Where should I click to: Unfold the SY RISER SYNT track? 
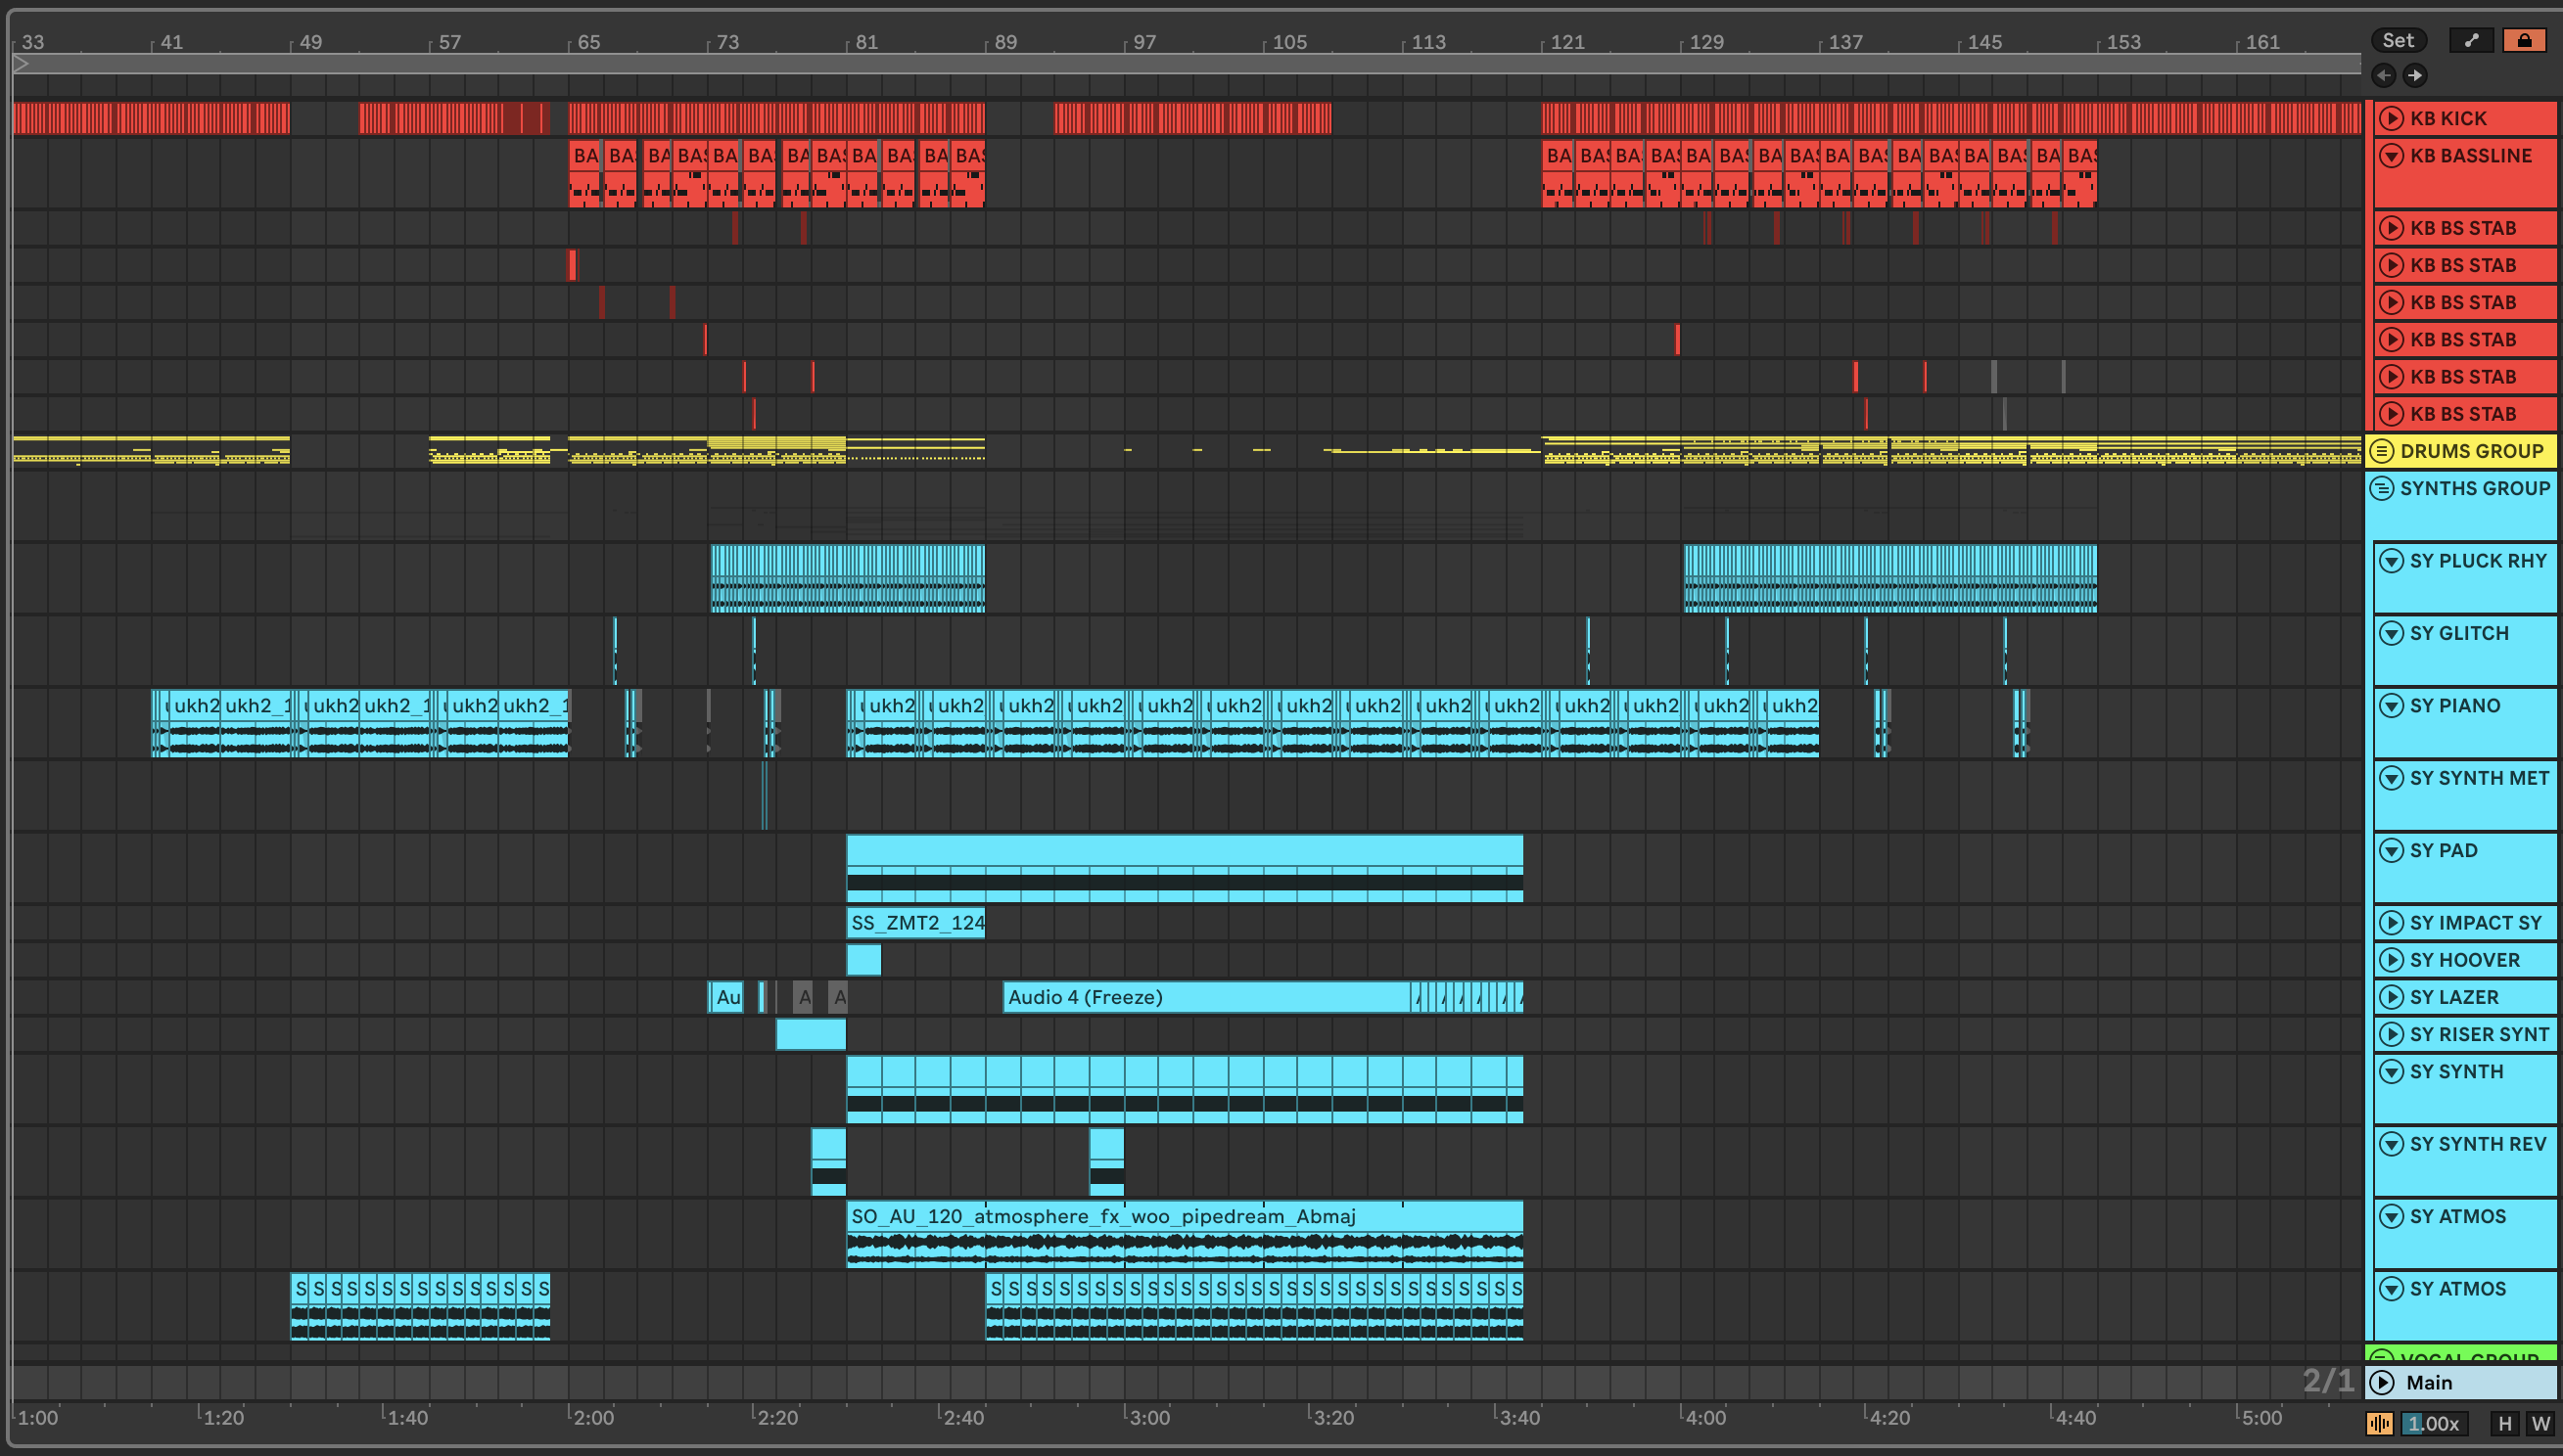2391,1034
